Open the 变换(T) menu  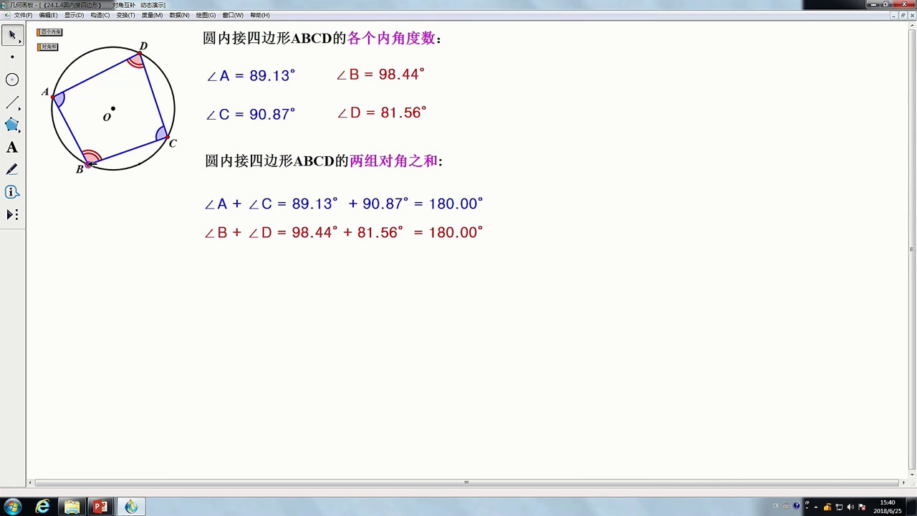125,15
